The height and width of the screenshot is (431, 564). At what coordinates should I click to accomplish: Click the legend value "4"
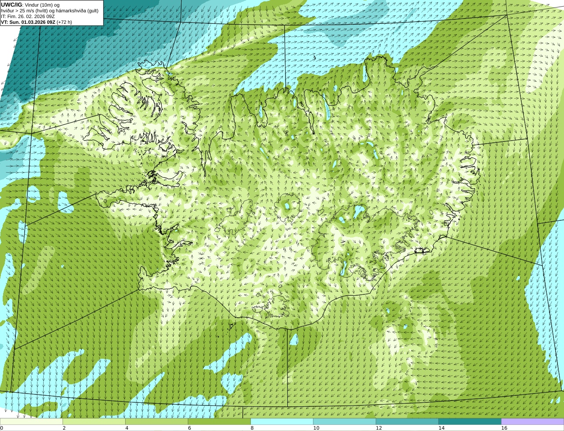pos(126,428)
